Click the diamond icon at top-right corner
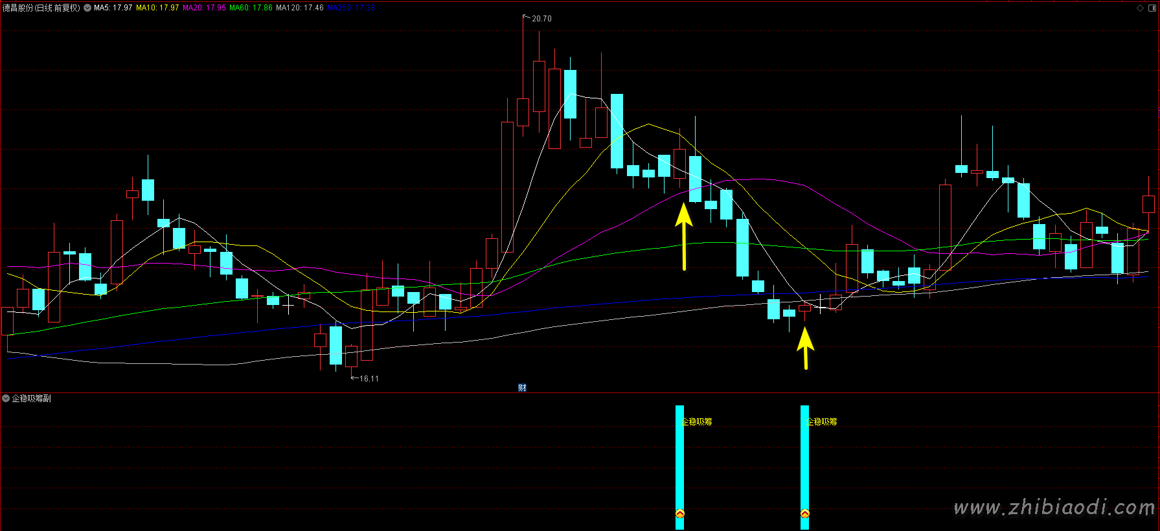The width and height of the screenshot is (1160, 531). coord(1140,8)
